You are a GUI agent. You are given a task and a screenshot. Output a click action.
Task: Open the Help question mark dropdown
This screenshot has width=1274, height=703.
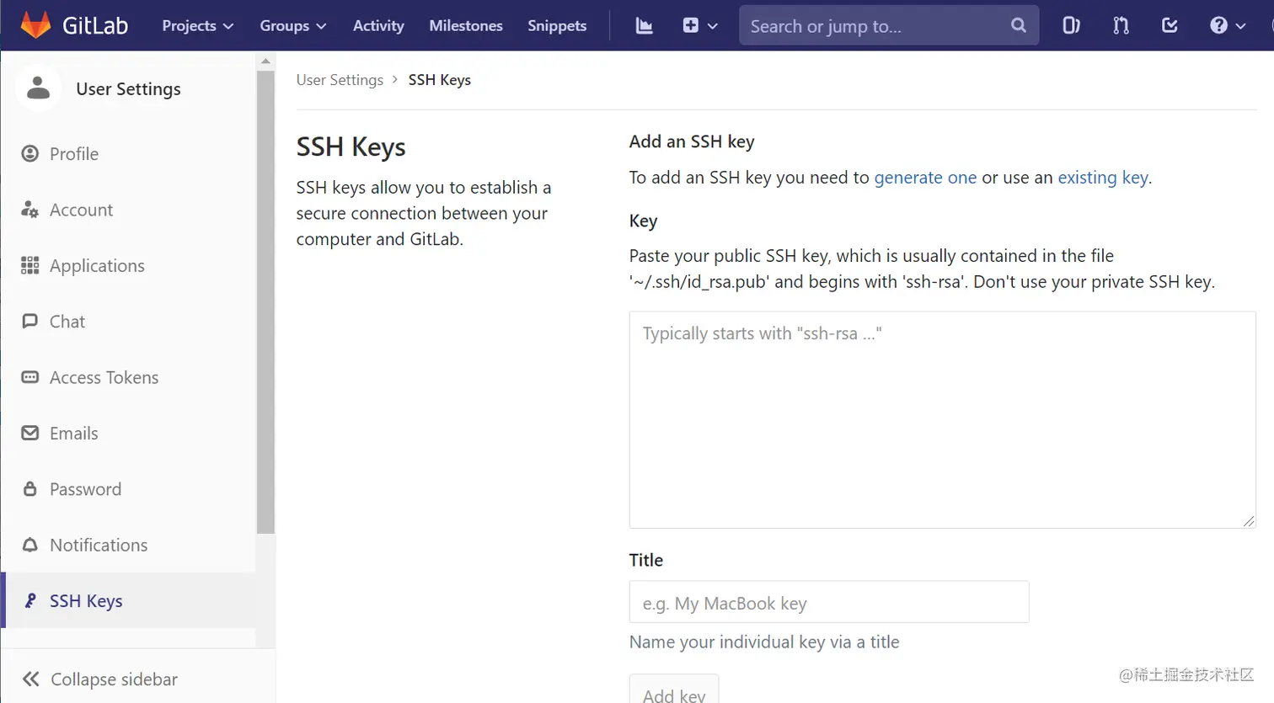[x=1227, y=25]
